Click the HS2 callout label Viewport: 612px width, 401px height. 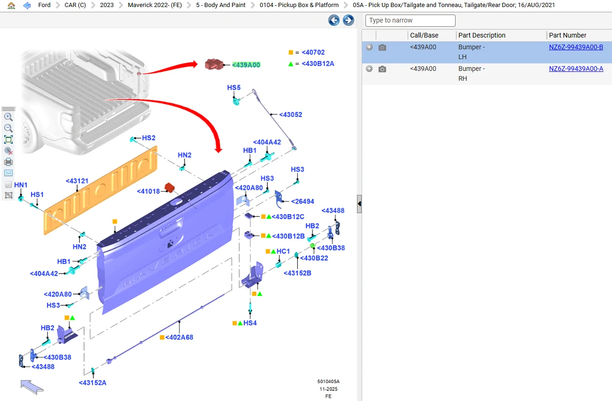[149, 138]
